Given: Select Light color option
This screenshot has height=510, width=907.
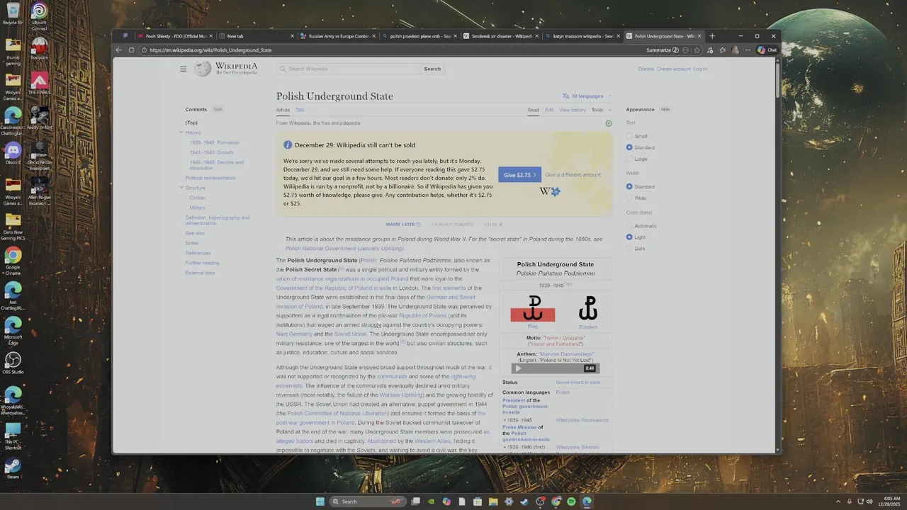Looking at the screenshot, I should pyautogui.click(x=629, y=237).
